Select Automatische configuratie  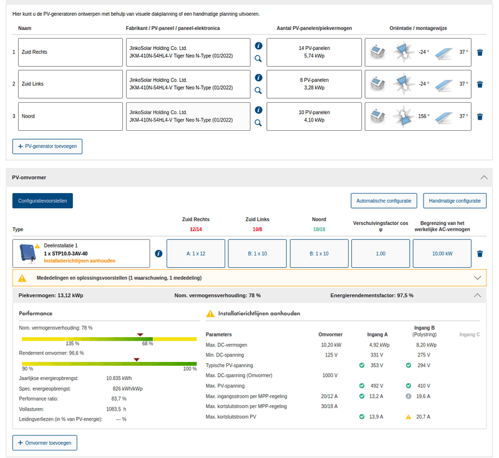pyautogui.click(x=383, y=201)
